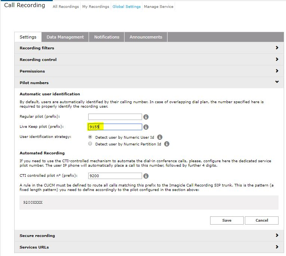Image resolution: width=286 pixels, height=256 pixels.
Task: Expand the Permissions section
Action: [277, 71]
